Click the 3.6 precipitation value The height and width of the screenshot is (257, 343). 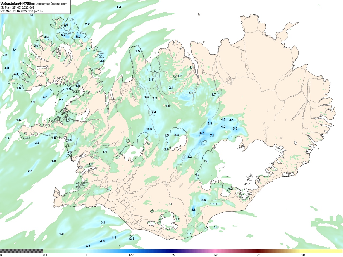(37, 143)
